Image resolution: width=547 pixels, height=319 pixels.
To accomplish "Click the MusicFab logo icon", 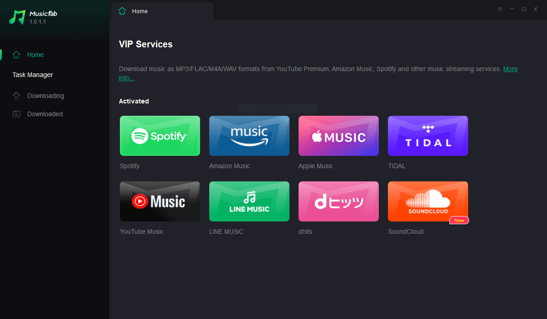I will coord(17,17).
